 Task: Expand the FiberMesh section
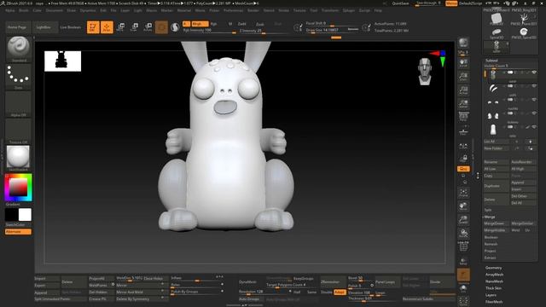click(x=494, y=302)
